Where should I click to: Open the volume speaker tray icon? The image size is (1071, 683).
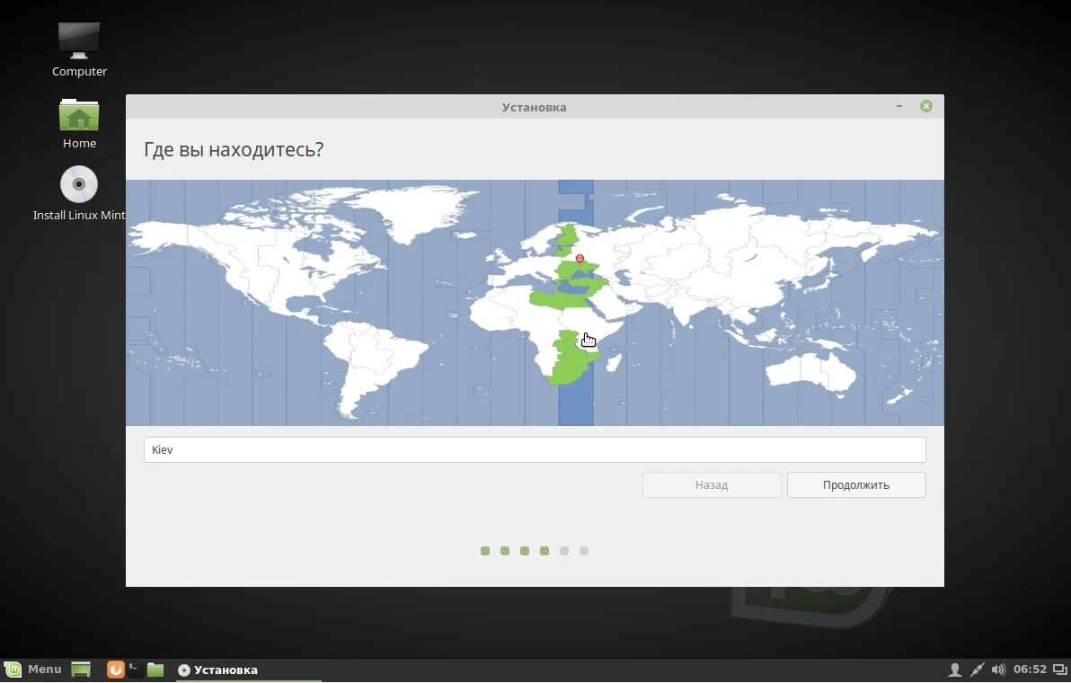coord(998,670)
